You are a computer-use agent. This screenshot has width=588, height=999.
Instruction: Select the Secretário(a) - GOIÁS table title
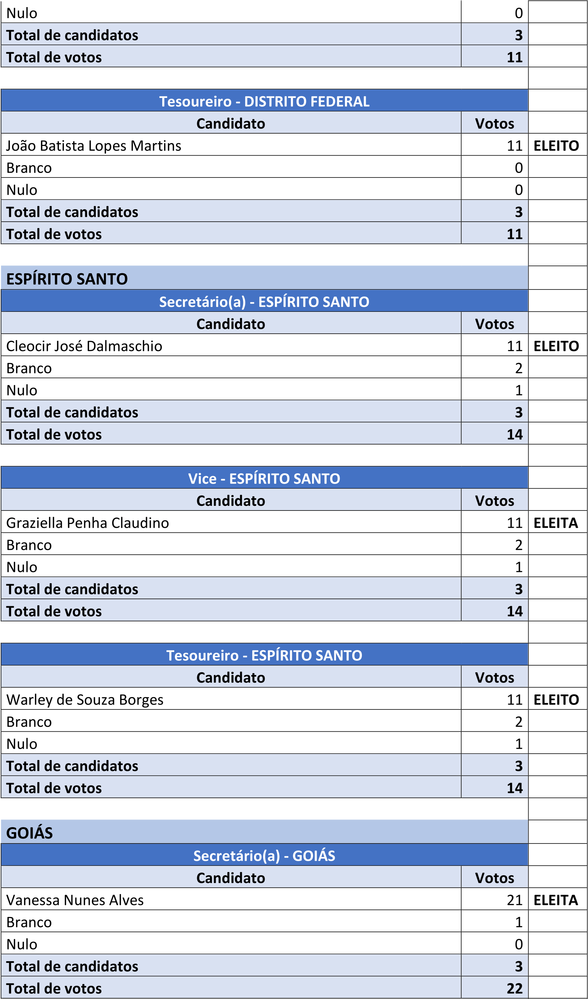tap(264, 856)
